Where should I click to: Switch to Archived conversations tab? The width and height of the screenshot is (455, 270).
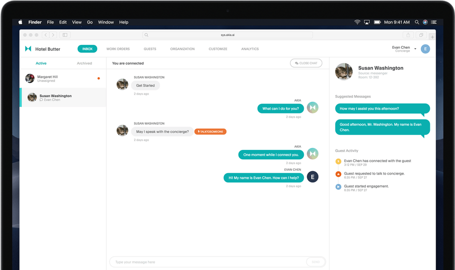(x=84, y=63)
